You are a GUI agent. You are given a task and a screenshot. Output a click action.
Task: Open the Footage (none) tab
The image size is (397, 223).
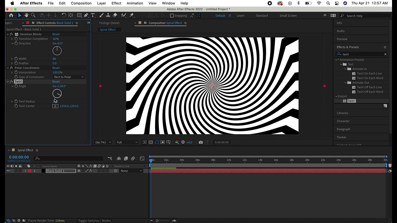pyautogui.click(x=109, y=23)
